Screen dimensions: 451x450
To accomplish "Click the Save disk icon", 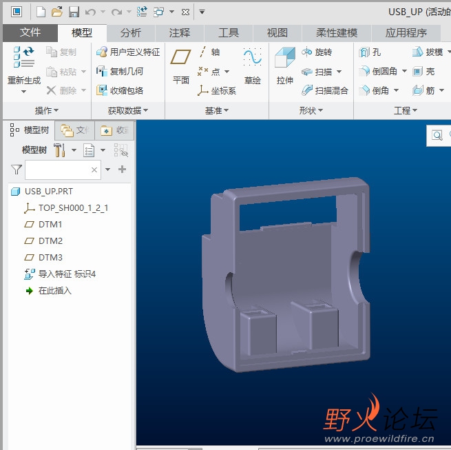I will (x=74, y=12).
